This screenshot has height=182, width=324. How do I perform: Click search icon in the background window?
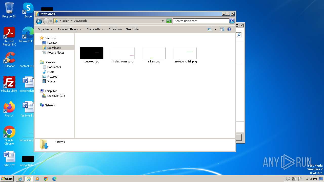(239, 35)
